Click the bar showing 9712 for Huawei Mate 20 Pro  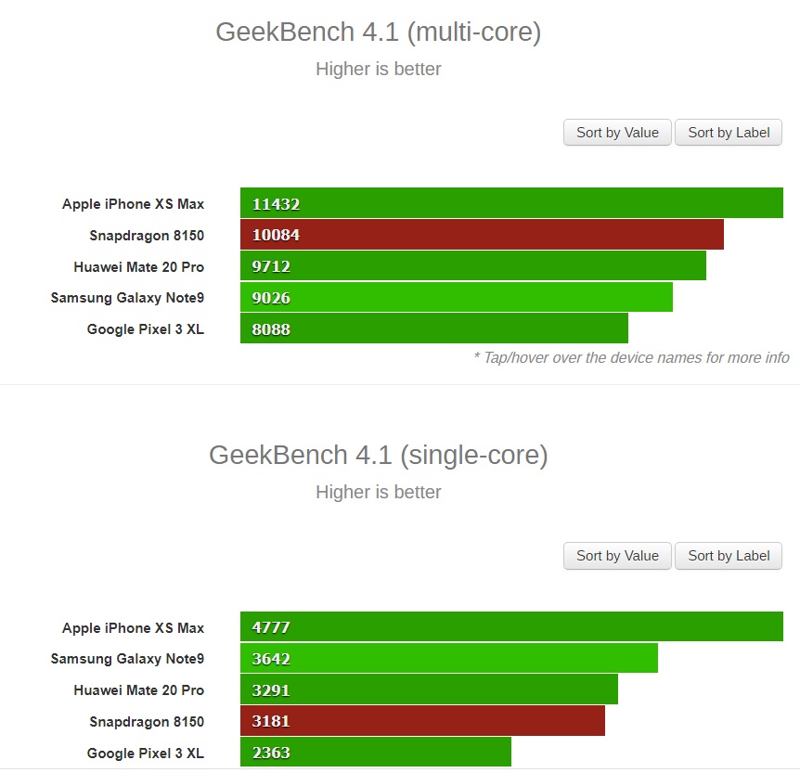(x=473, y=266)
